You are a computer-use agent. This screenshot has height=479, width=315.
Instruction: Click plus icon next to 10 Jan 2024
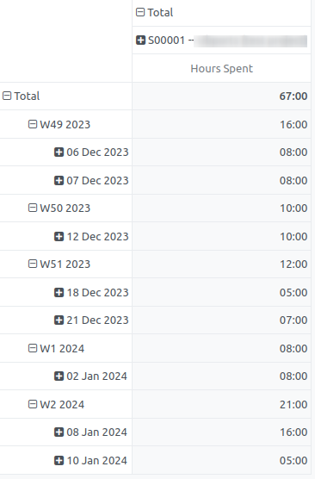pos(59,460)
